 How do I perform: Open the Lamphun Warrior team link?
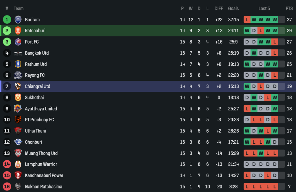[41, 164]
